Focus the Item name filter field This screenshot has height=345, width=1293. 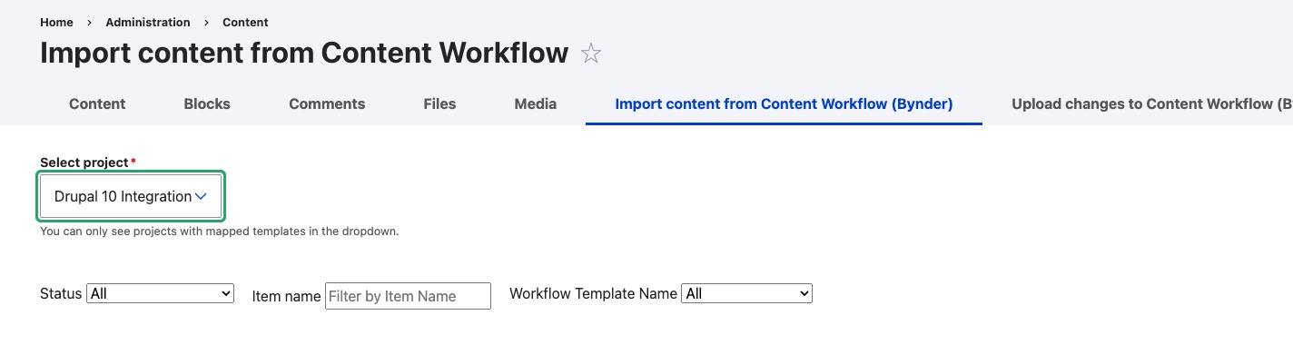tap(408, 296)
